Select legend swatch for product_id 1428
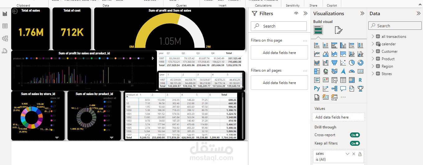The height and width of the screenshot is (165, 423). coord(104,102)
